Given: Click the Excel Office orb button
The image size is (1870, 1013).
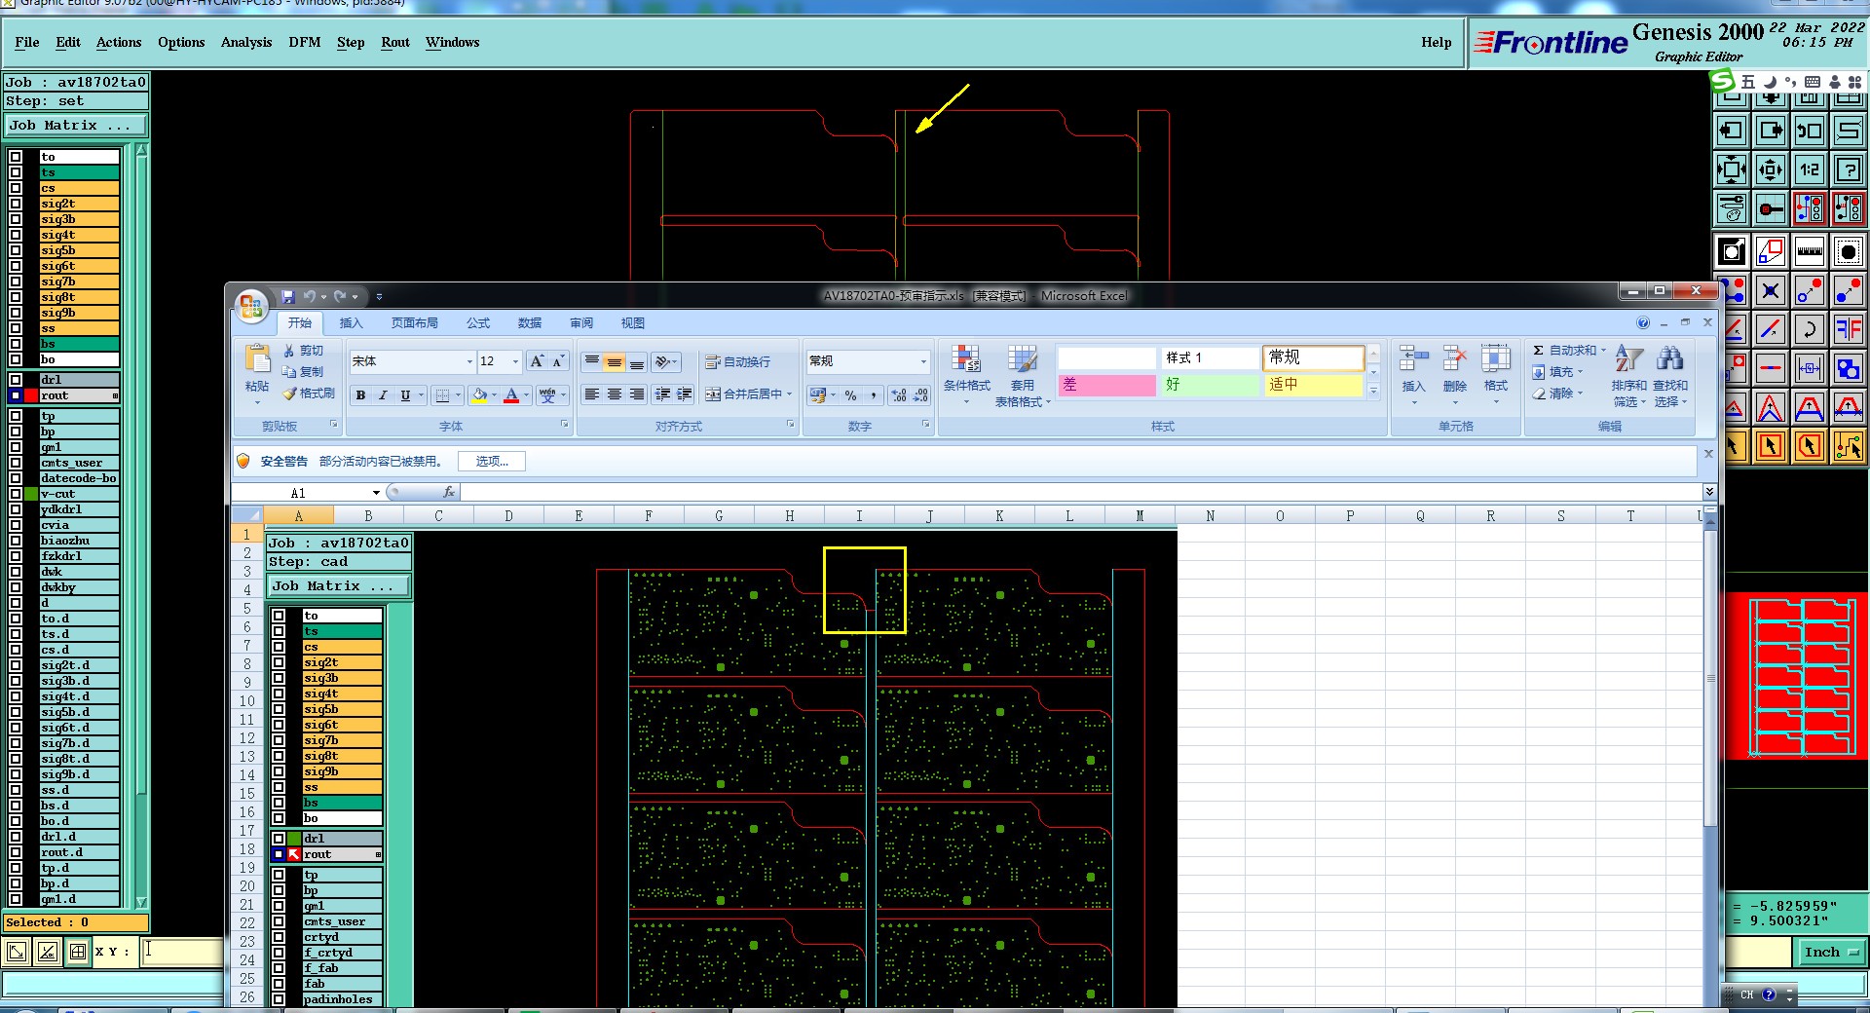Looking at the screenshot, I should [x=251, y=307].
